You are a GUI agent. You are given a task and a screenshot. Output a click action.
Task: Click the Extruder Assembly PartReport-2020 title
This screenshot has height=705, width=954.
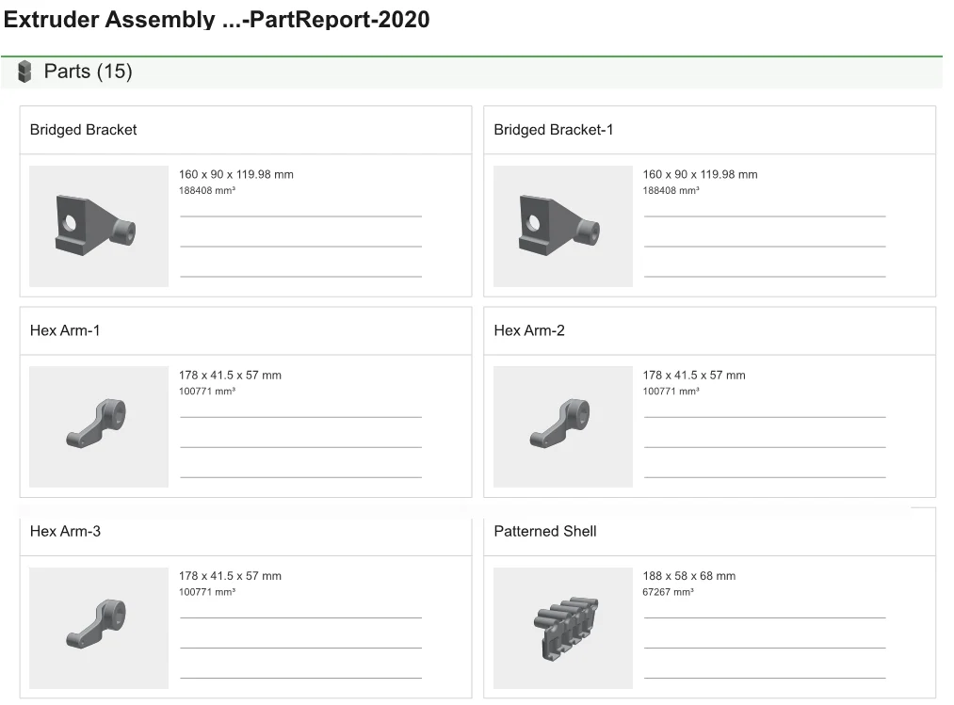click(x=217, y=20)
